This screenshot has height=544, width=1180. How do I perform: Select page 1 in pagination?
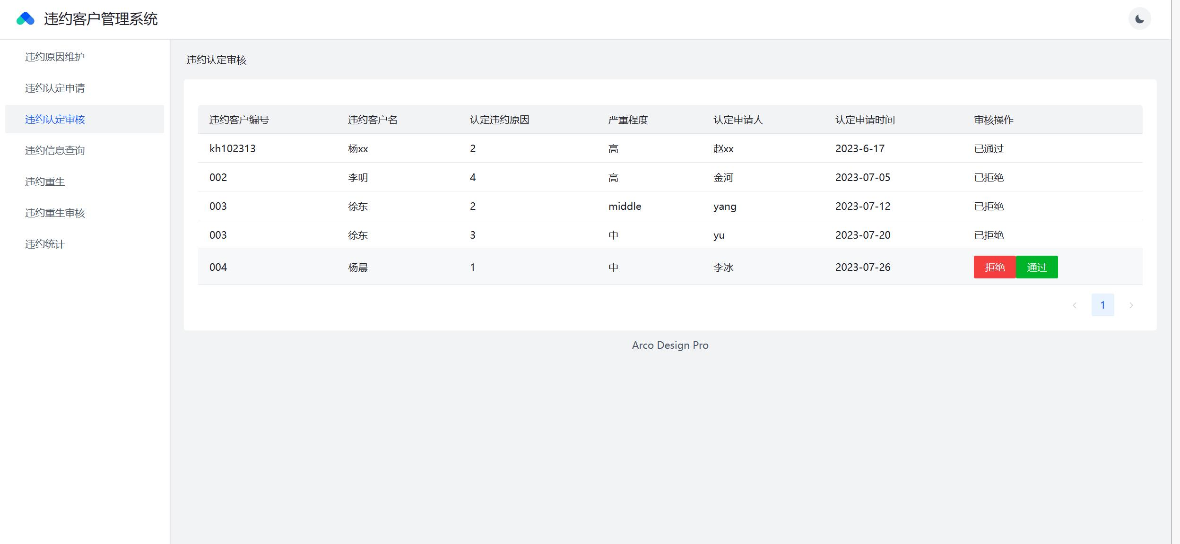[x=1102, y=305]
